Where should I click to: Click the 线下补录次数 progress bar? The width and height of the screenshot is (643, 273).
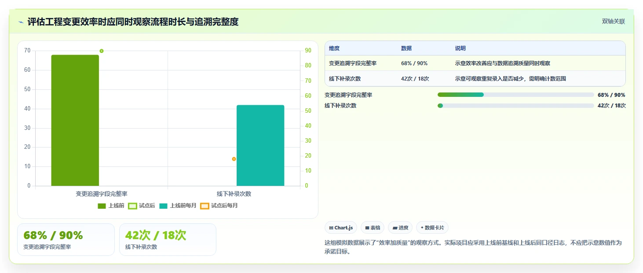516,106
